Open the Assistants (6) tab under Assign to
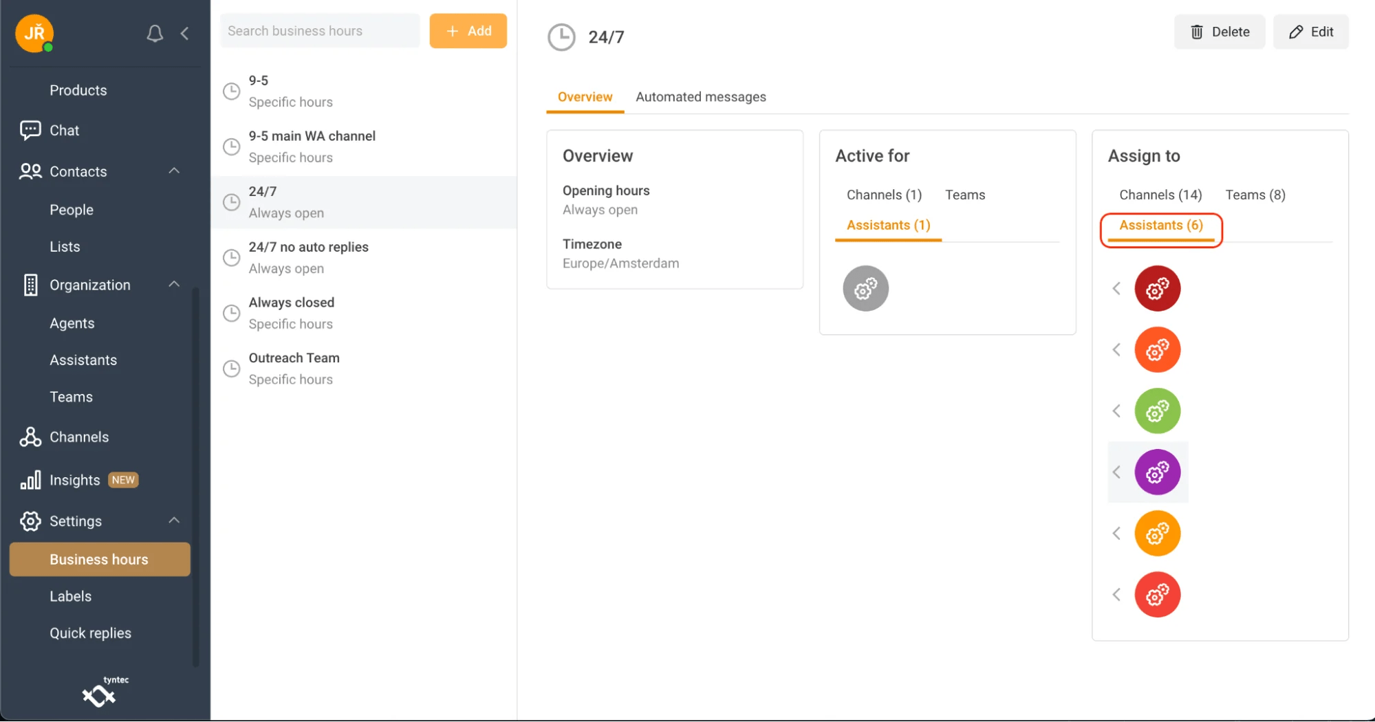Image resolution: width=1375 pixels, height=722 pixels. coord(1160,225)
